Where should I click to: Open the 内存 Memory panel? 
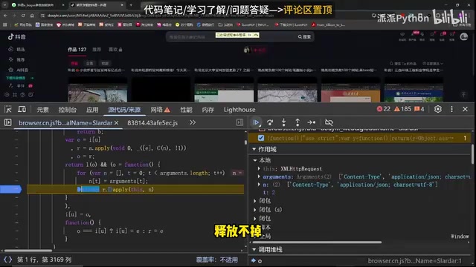tap(208, 110)
